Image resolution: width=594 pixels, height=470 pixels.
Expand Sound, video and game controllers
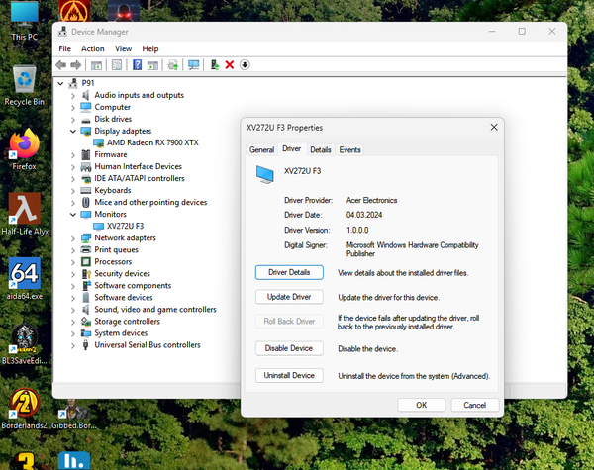point(73,310)
